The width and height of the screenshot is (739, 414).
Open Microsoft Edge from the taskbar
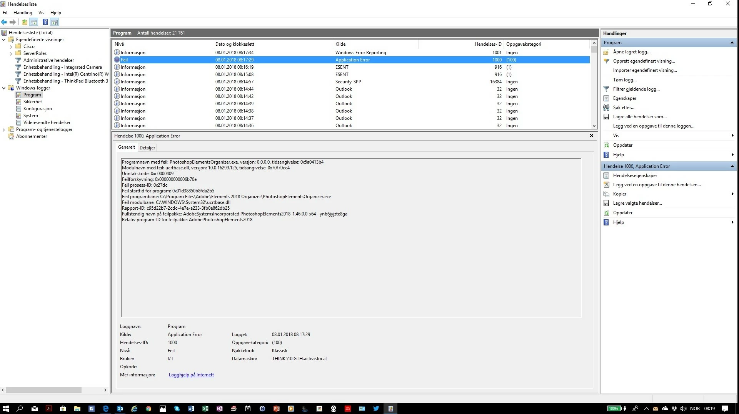coord(105,409)
